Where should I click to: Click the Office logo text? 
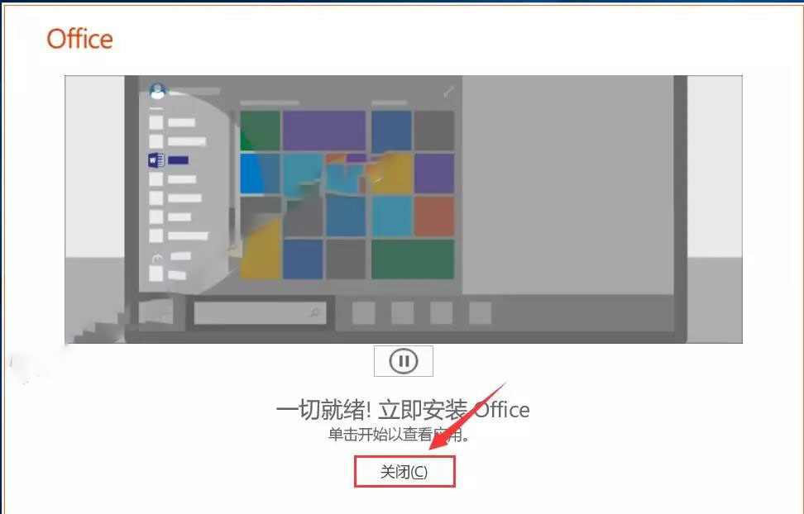(79, 39)
